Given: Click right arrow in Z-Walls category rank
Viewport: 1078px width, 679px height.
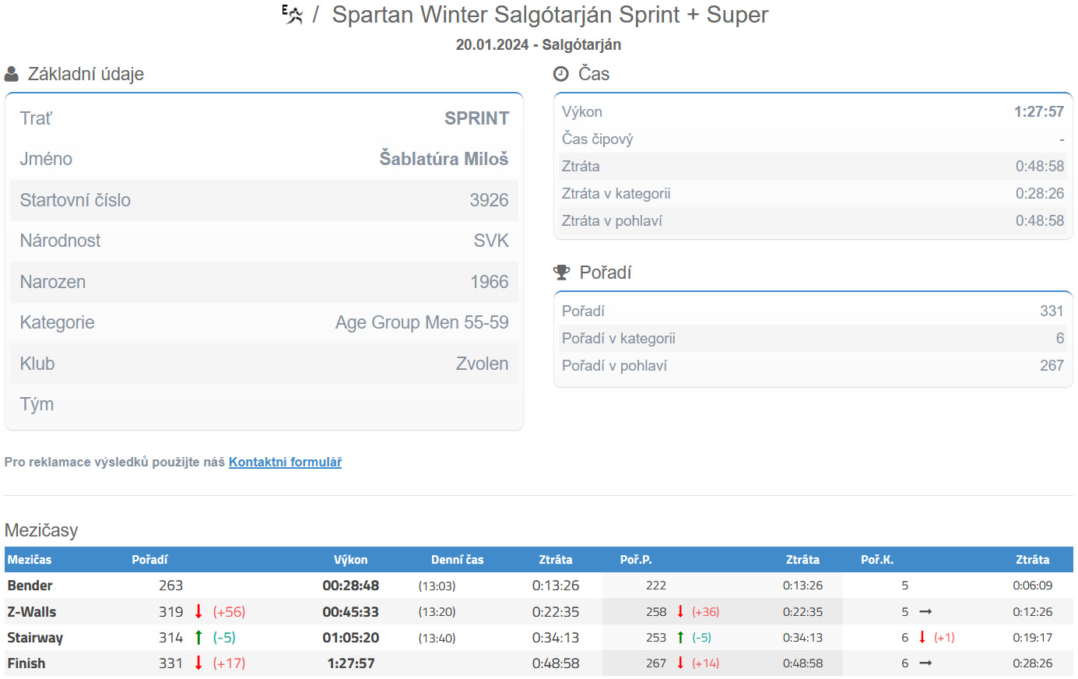Looking at the screenshot, I should [925, 612].
